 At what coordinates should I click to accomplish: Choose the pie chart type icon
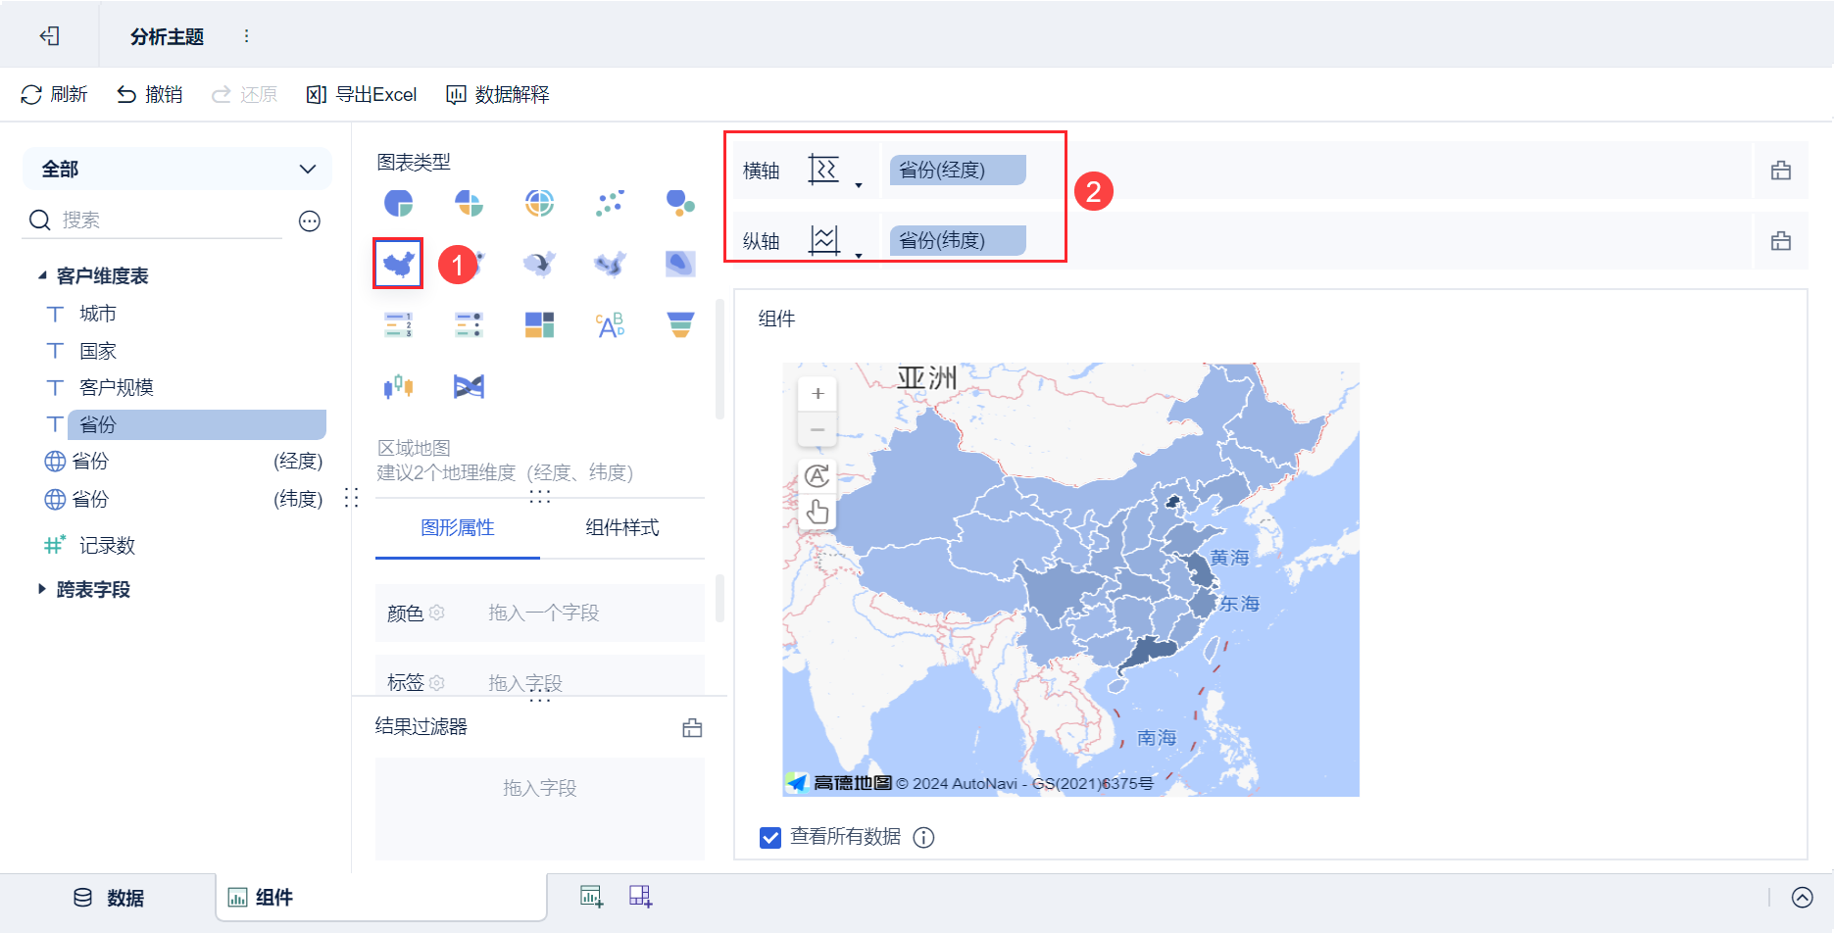point(398,203)
